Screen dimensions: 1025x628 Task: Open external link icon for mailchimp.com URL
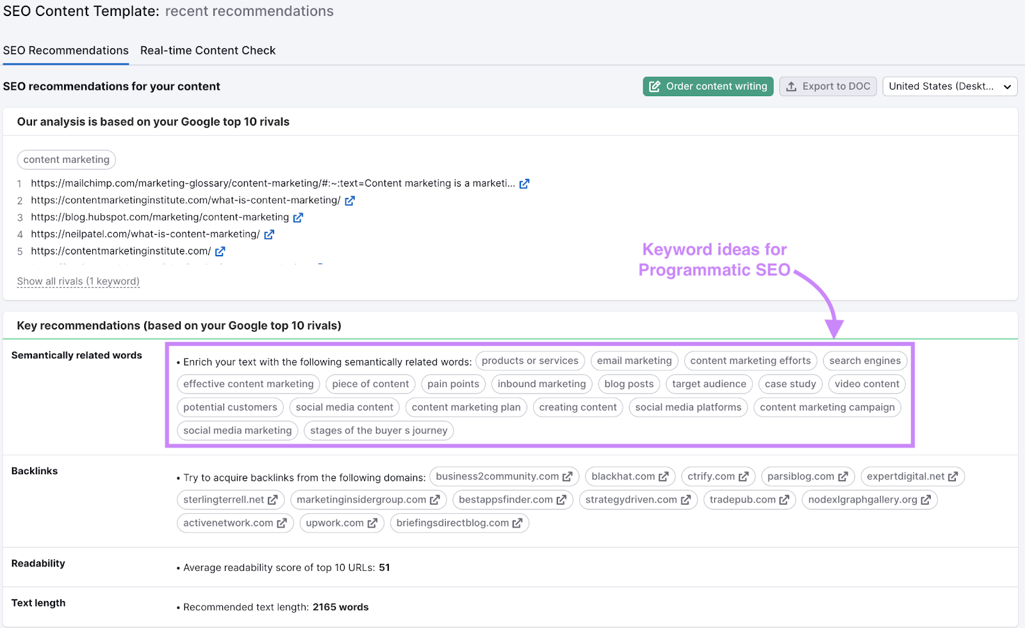[x=524, y=184]
